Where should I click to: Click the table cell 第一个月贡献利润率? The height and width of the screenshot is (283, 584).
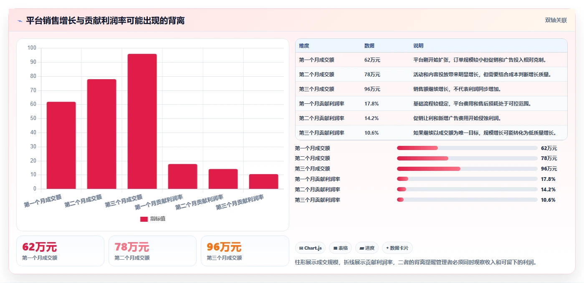(x=321, y=104)
